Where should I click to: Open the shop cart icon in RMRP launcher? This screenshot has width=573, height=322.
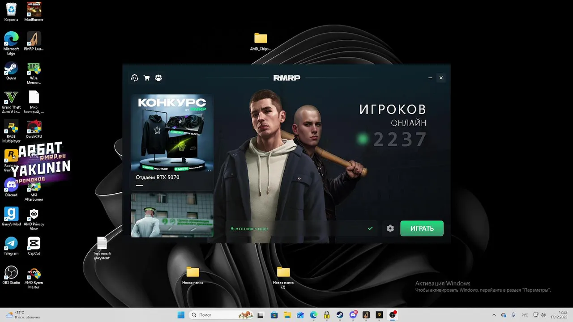coord(146,78)
